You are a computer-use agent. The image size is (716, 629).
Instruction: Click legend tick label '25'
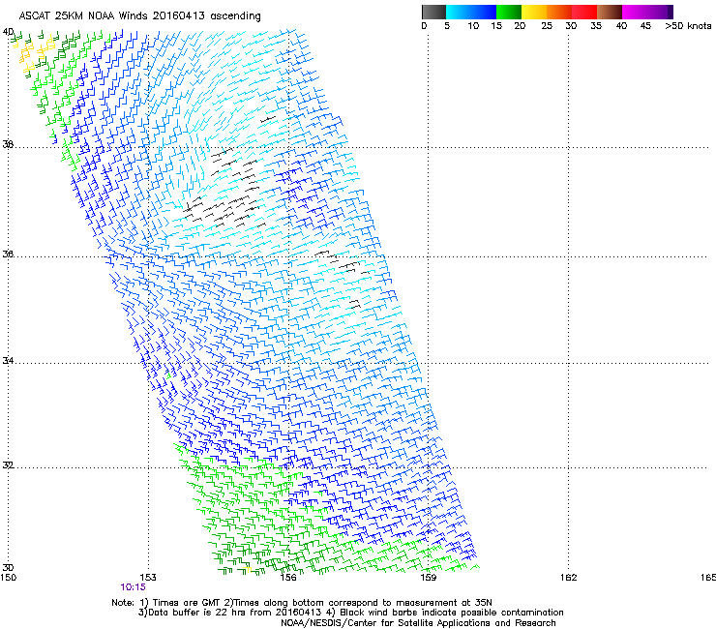point(547,26)
